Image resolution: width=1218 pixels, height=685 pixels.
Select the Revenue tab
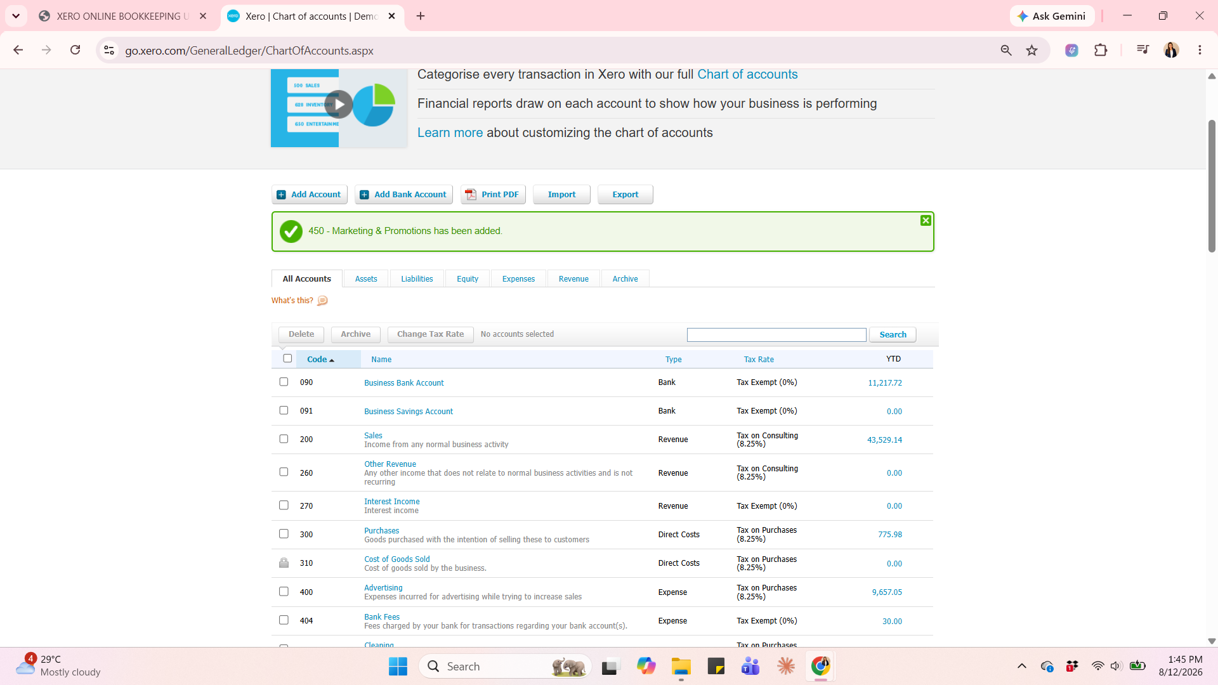[x=573, y=279]
